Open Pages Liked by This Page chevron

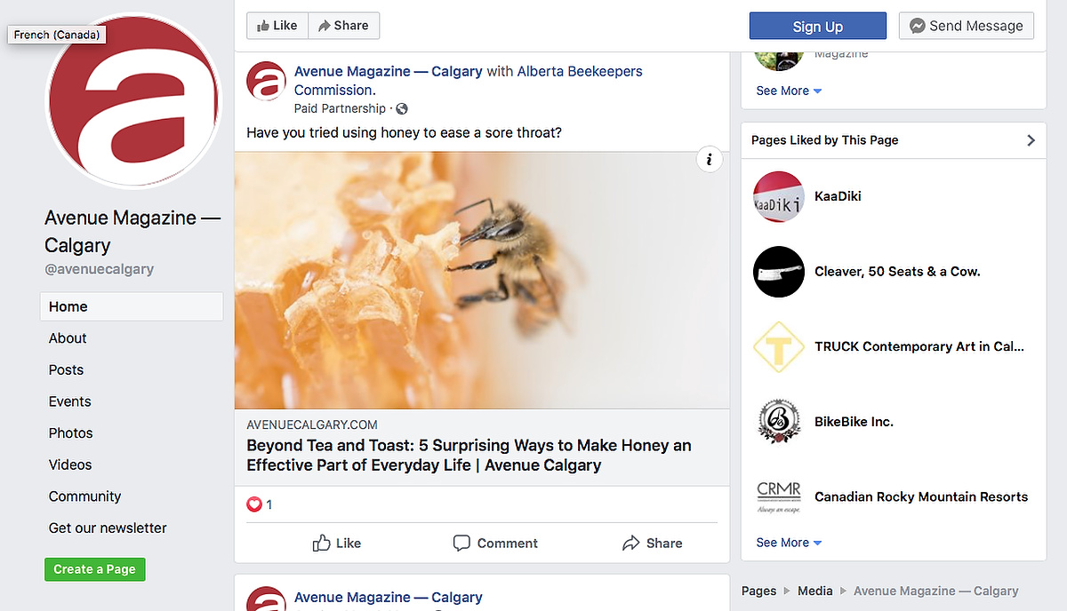pyautogui.click(x=1031, y=140)
